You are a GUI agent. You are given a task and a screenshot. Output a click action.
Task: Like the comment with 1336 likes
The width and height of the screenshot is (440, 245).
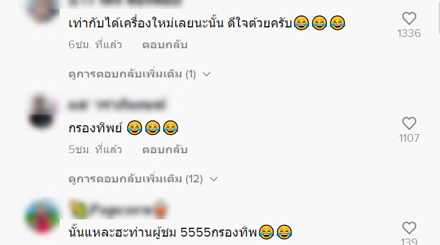(x=409, y=19)
